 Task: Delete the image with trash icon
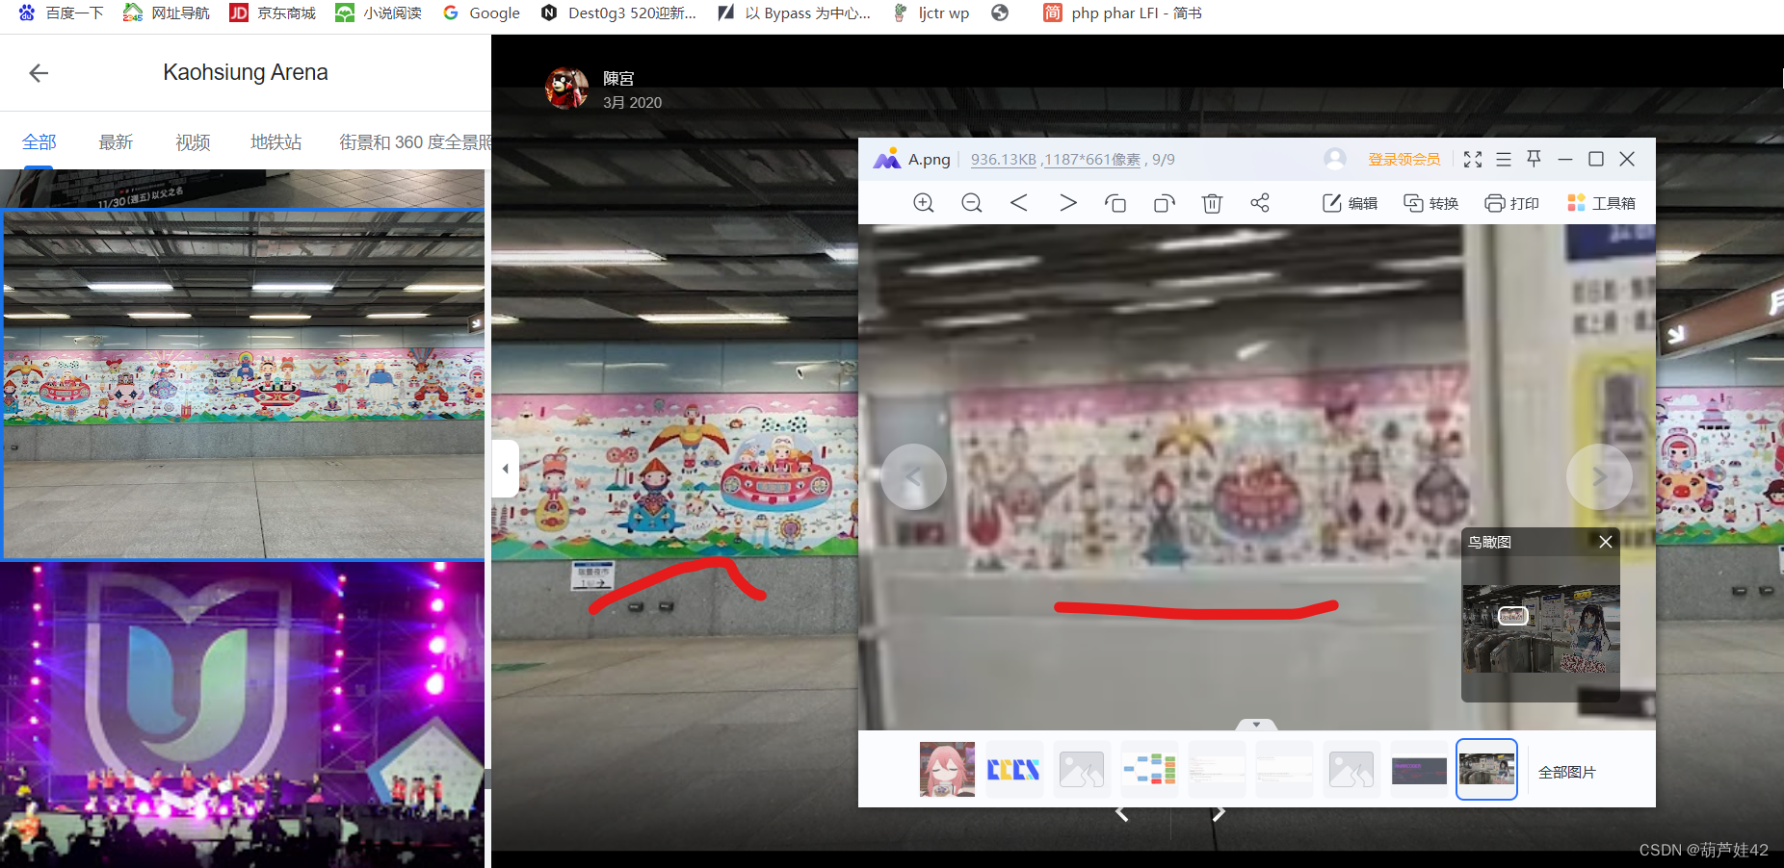pyautogui.click(x=1212, y=203)
